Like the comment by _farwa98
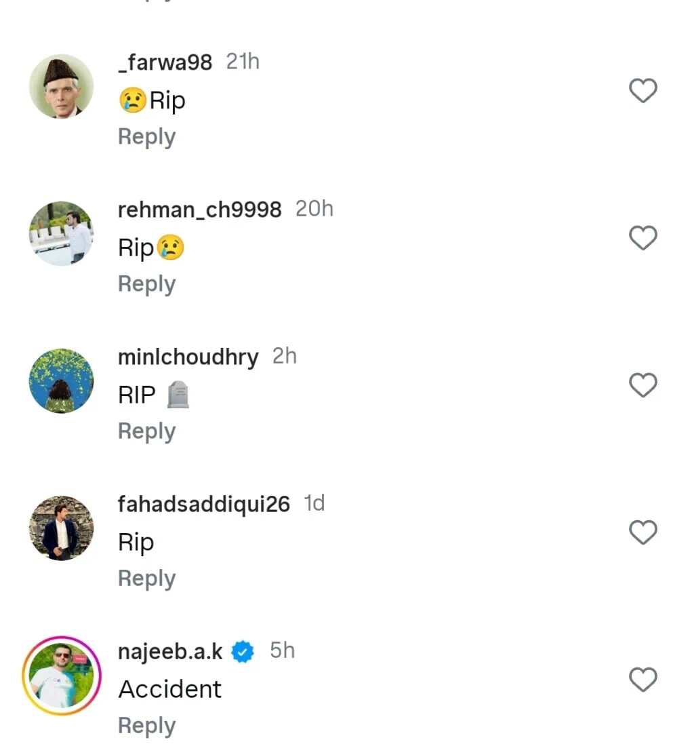This screenshot has width=694, height=744. pyautogui.click(x=642, y=90)
